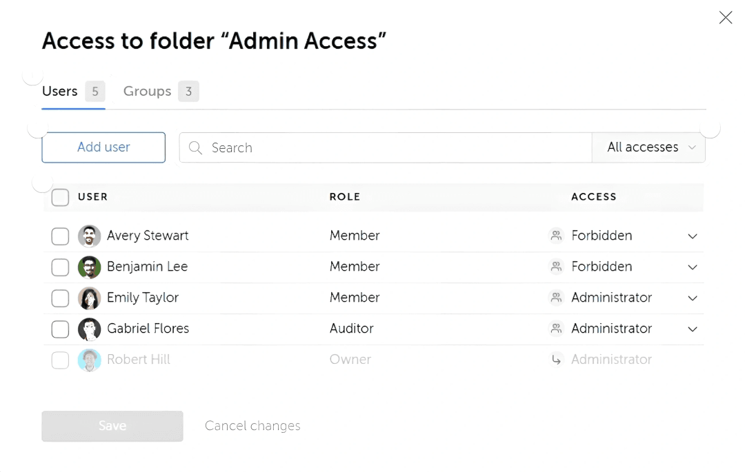Expand Benjamin Lee's access level chevron

tap(693, 267)
